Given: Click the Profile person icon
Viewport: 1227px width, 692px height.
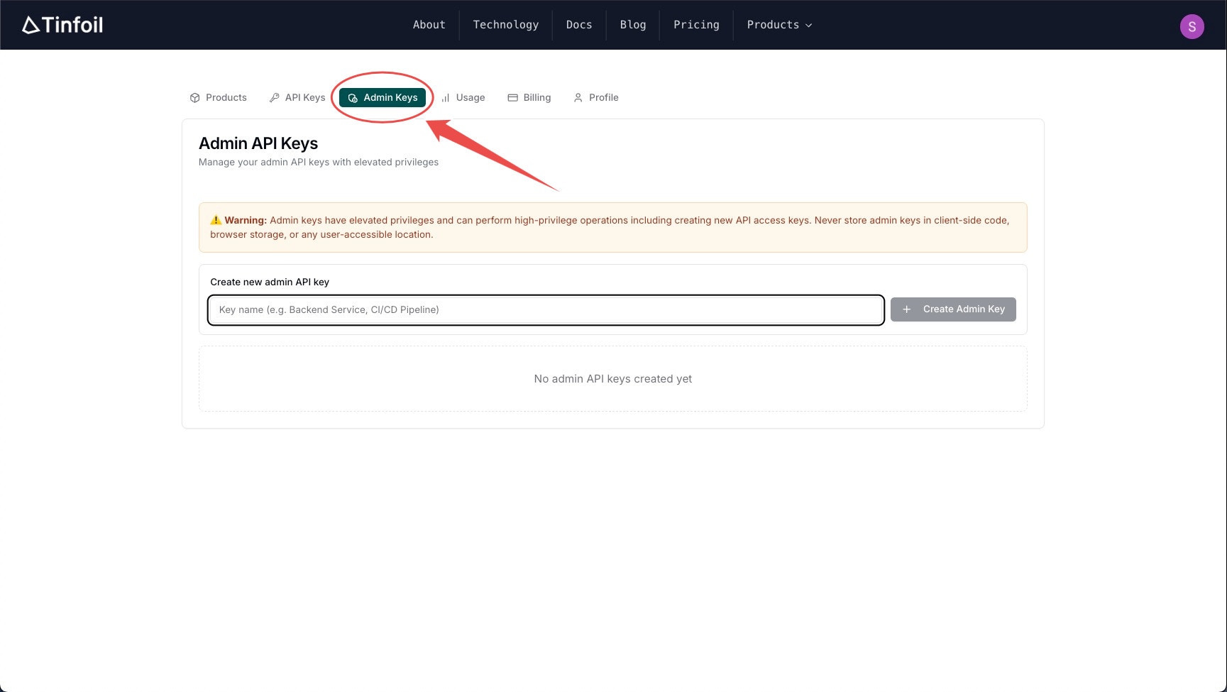Looking at the screenshot, I should (x=578, y=98).
